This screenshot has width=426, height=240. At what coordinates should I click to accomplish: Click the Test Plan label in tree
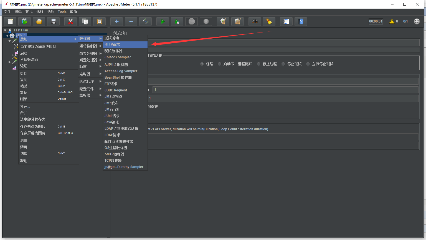[x=21, y=30]
